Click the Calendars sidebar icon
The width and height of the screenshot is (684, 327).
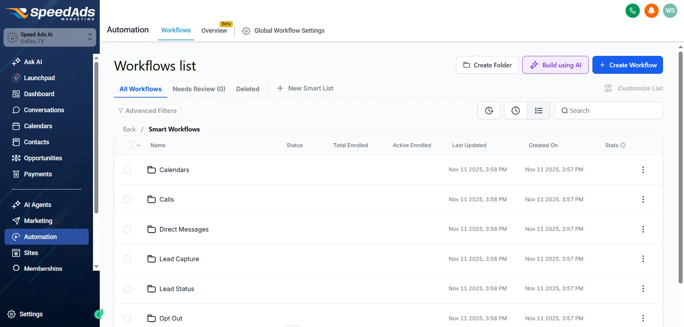point(16,126)
